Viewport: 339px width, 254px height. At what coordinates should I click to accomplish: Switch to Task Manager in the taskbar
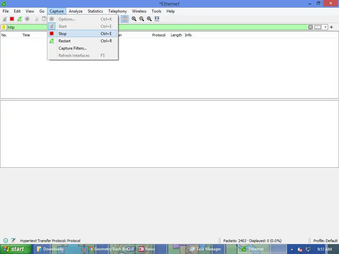point(212,249)
